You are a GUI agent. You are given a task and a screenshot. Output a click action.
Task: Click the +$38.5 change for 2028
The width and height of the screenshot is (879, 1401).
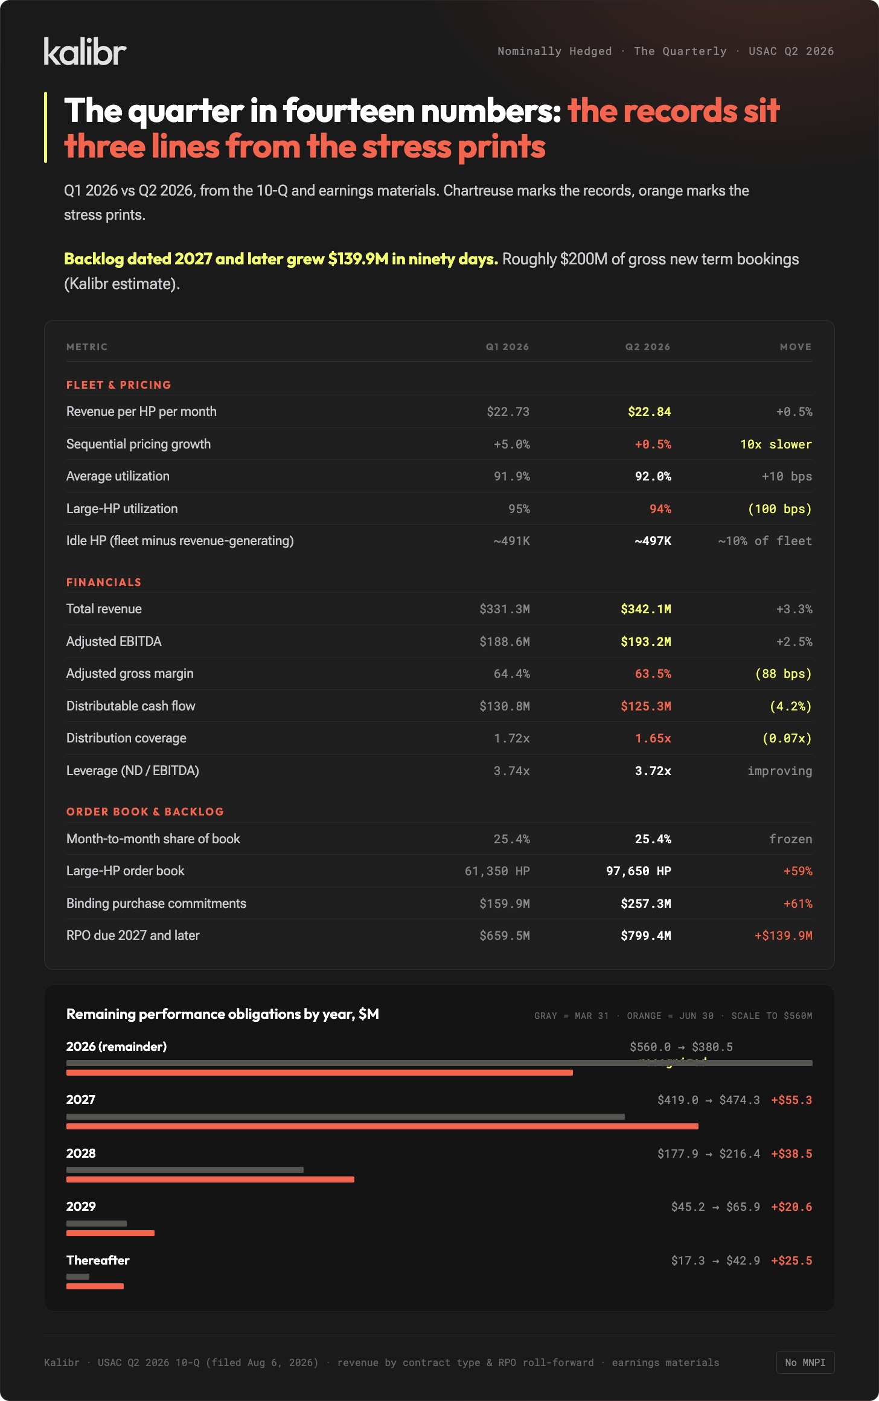[791, 1154]
